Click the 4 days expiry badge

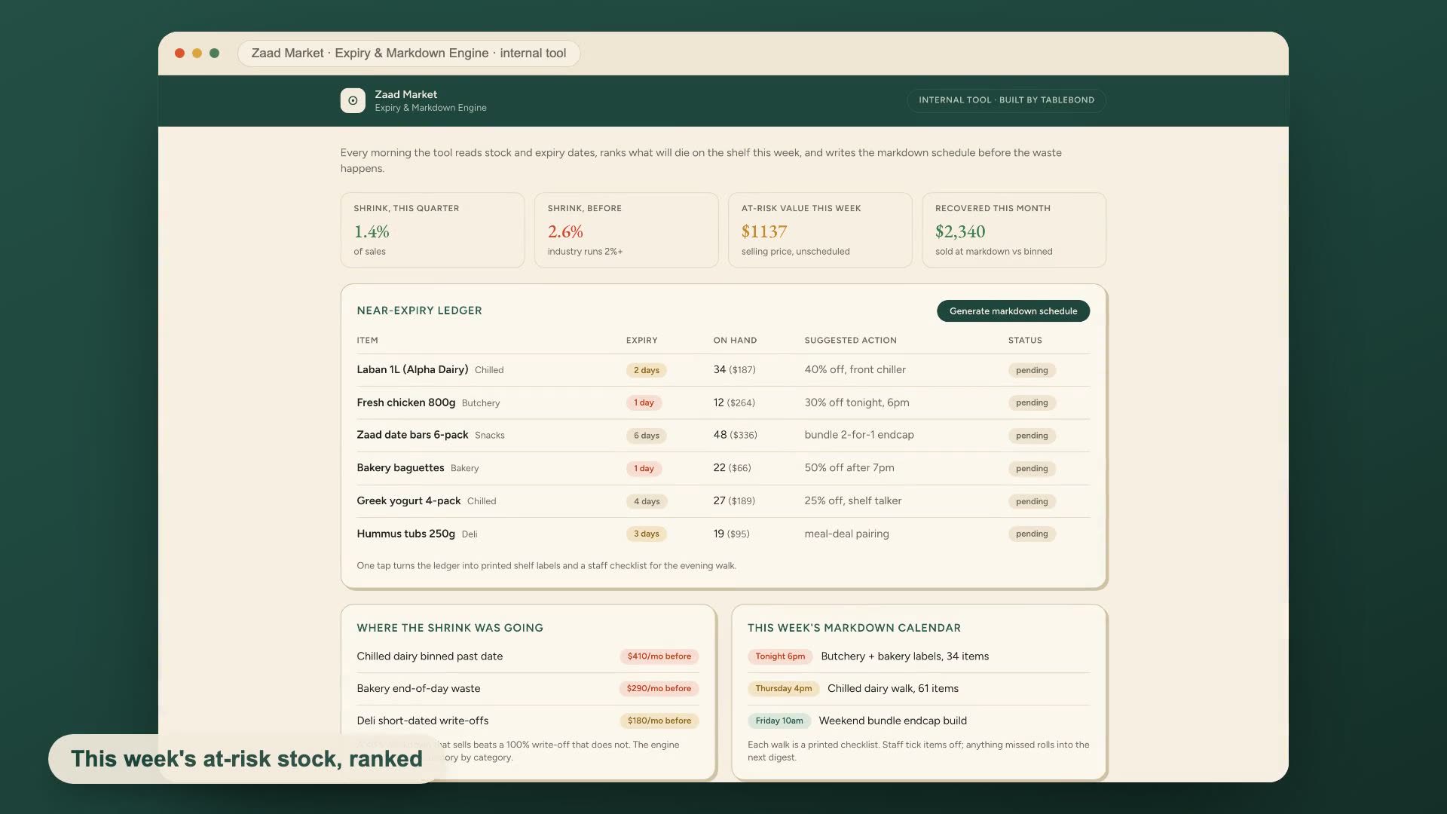tap(646, 501)
